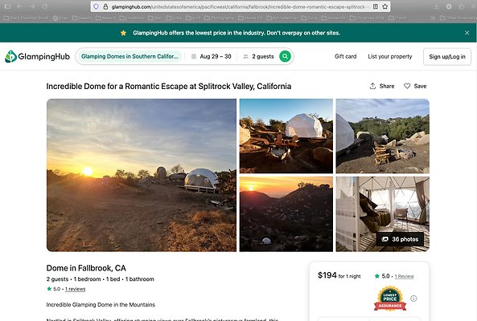Click the 1 Review link in price card
Image resolution: width=477 pixels, height=321 pixels.
404,276
